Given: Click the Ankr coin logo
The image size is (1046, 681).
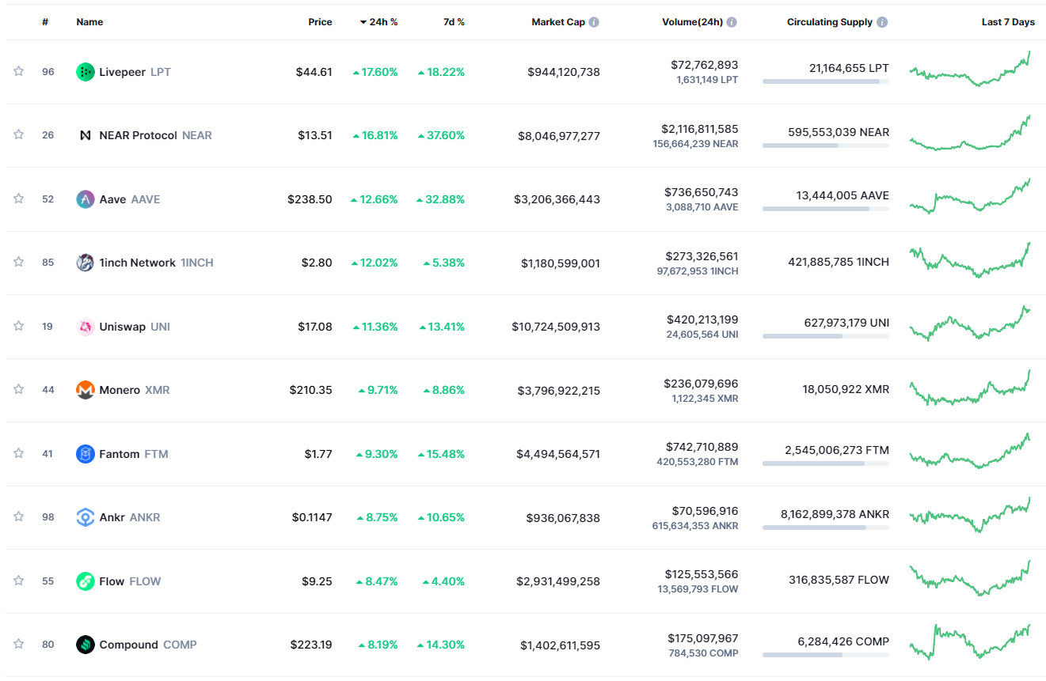Looking at the screenshot, I should 86,517.
